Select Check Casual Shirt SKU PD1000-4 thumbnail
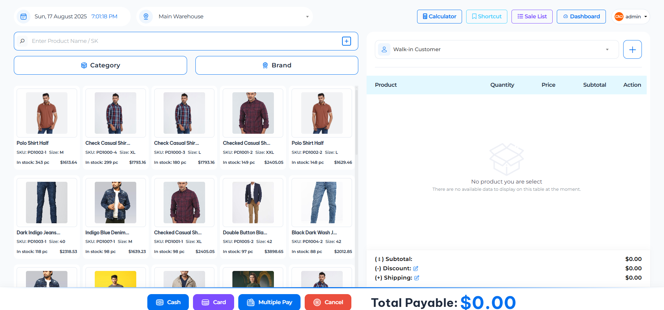Image resolution: width=664 pixels, height=310 pixels. pyautogui.click(x=116, y=113)
